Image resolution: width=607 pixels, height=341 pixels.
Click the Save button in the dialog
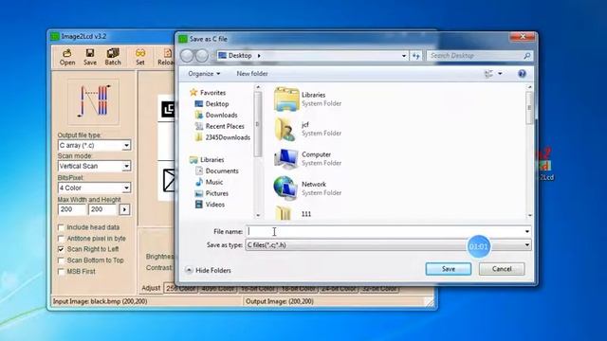coord(449,269)
